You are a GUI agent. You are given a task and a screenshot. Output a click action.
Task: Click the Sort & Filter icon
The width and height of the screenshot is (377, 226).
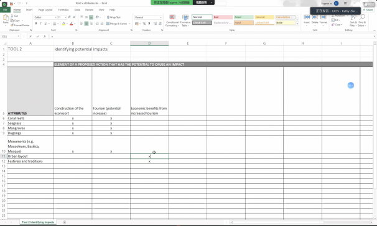353,20
